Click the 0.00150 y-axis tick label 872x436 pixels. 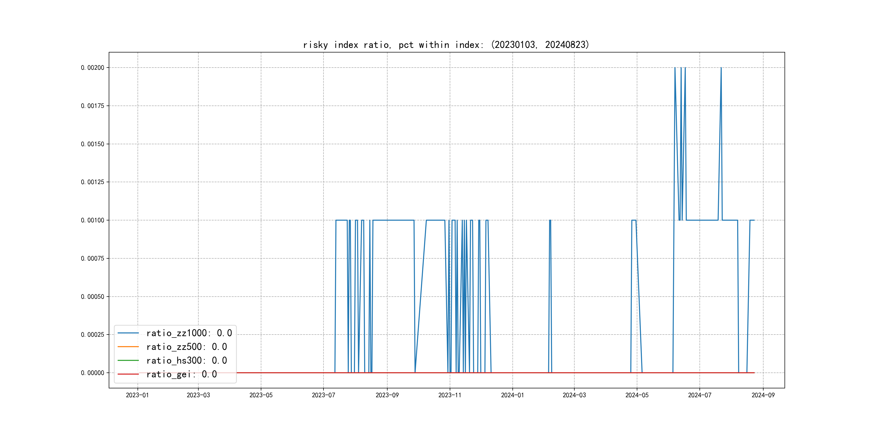(92, 144)
